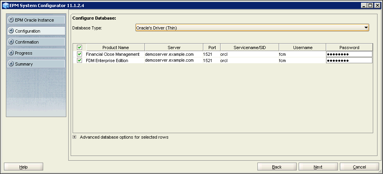This screenshot has height=174, width=383.
Task: Click the Summary step icon
Action: click(x=11, y=64)
